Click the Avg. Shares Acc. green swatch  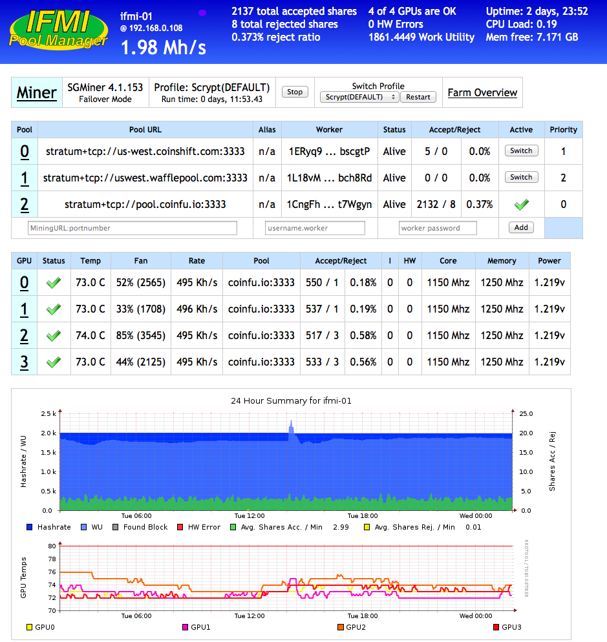tap(233, 527)
